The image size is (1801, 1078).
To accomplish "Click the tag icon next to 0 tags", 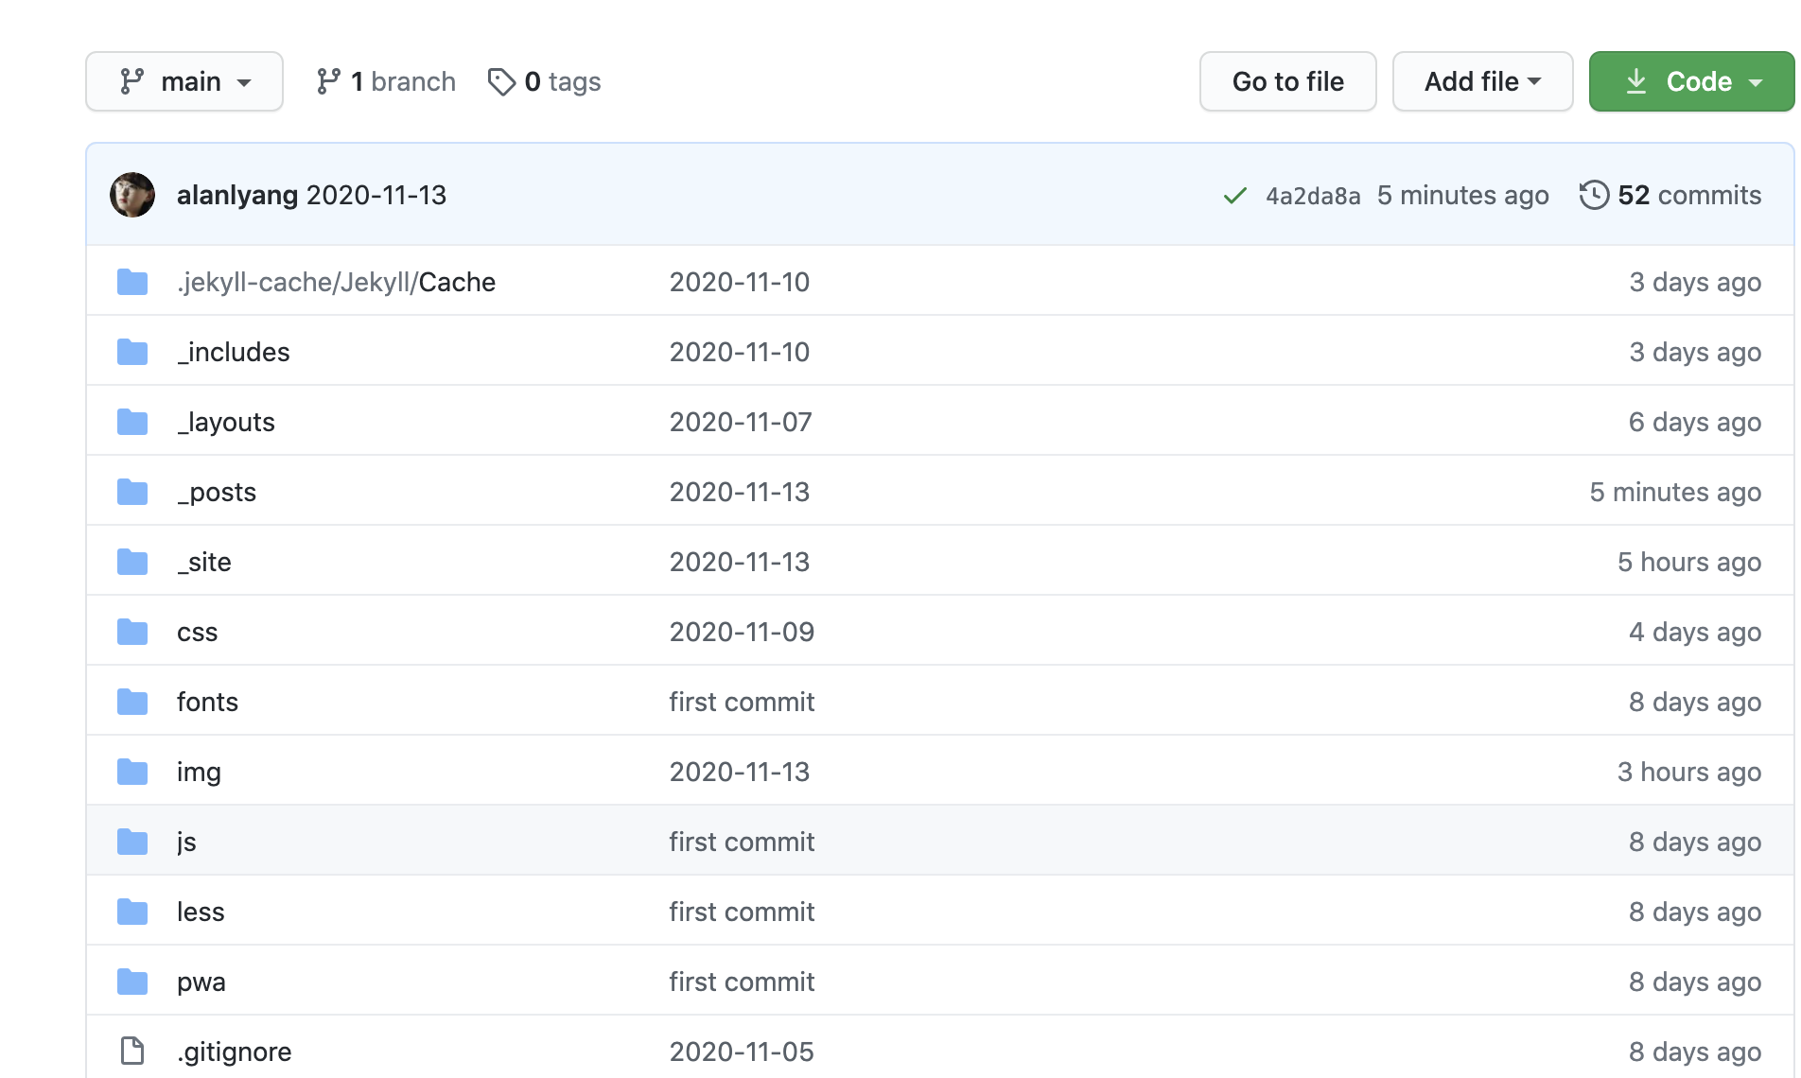I will pos(501,82).
